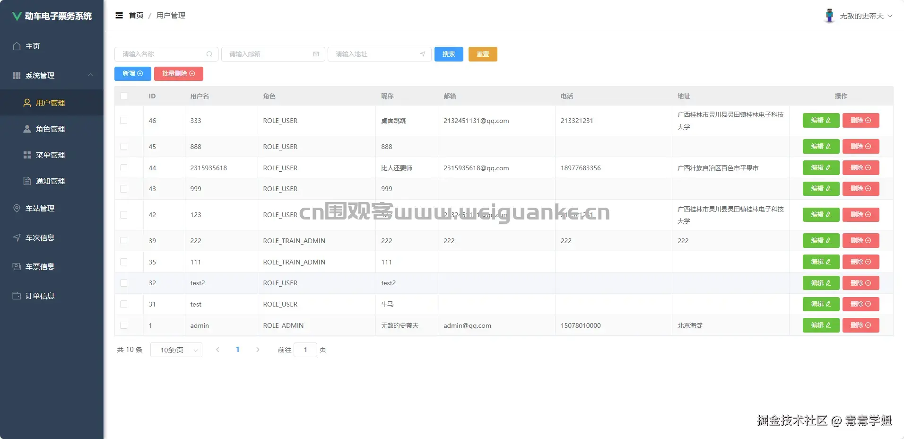Open 通知管理 in the sidebar

(52, 181)
